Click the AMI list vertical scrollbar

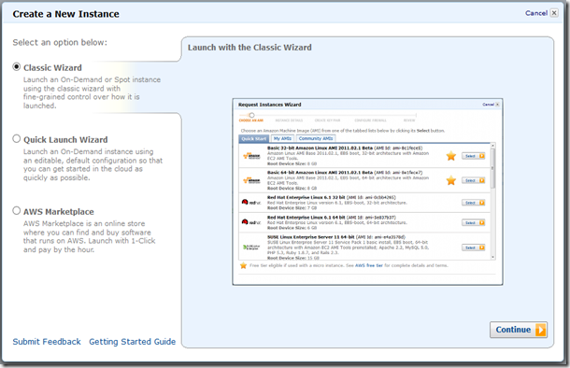[493, 201]
